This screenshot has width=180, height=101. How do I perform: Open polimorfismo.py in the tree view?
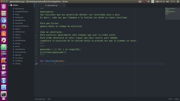(20, 40)
